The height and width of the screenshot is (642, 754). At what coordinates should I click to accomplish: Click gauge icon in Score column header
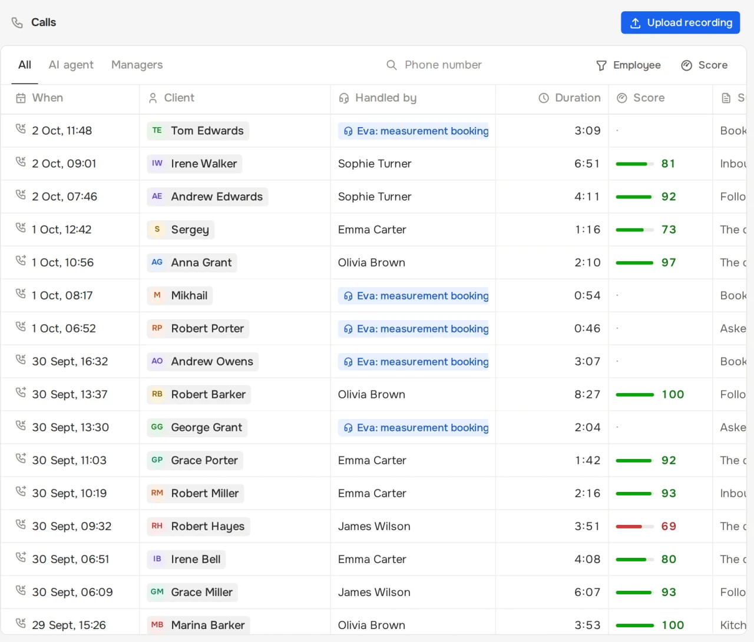click(621, 98)
